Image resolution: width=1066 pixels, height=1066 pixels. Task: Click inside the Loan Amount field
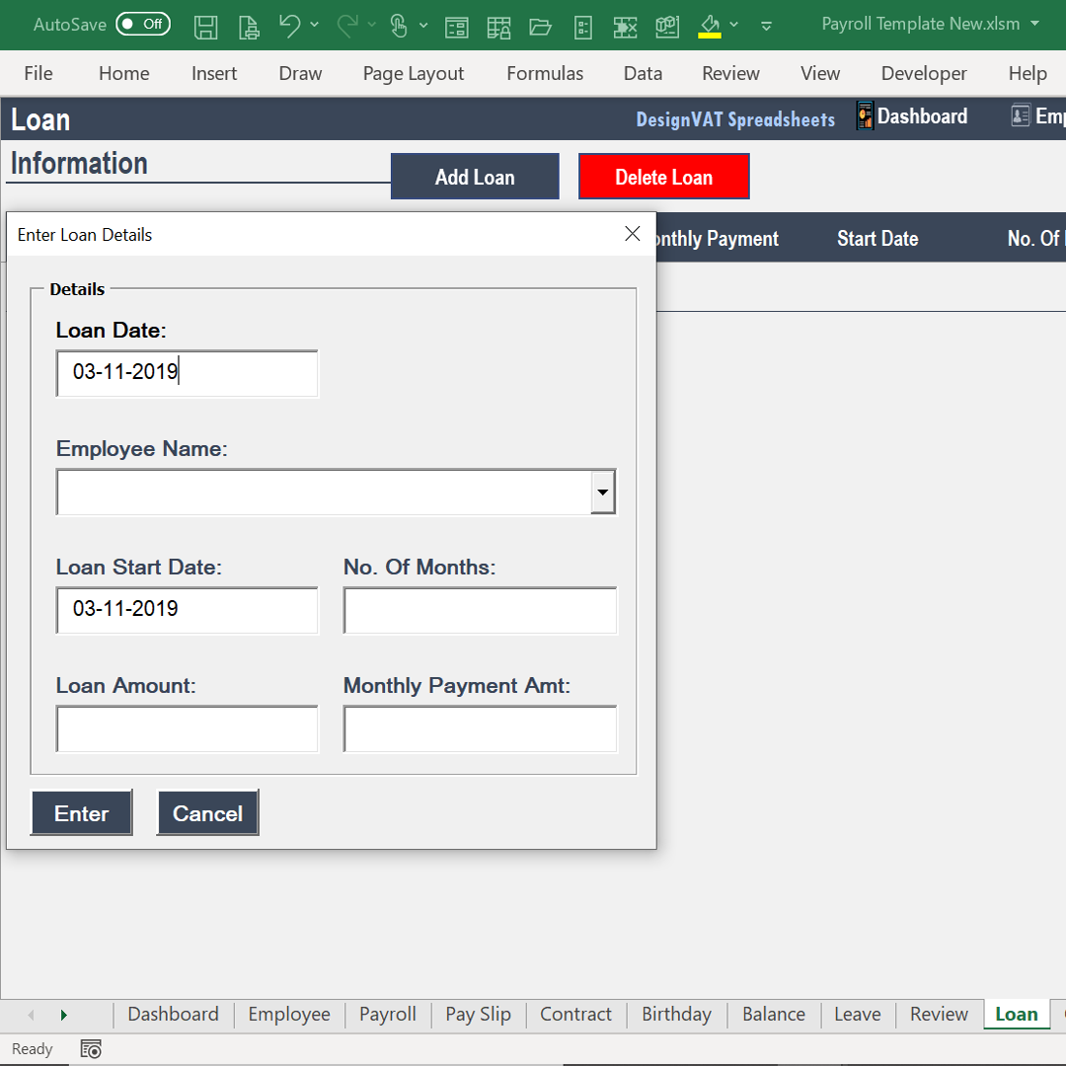[187, 728]
